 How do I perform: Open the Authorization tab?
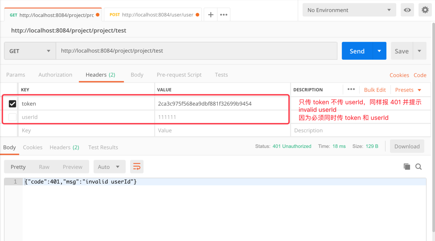pyautogui.click(x=55, y=75)
